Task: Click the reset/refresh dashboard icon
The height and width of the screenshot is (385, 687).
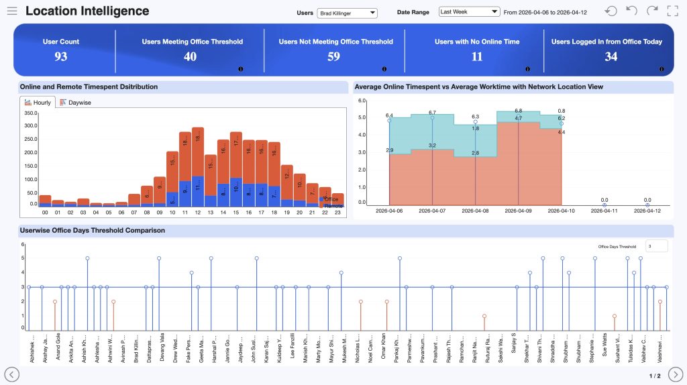Action: click(611, 11)
